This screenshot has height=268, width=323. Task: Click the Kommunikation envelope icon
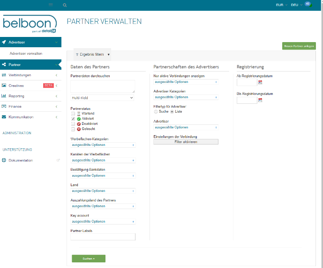[4, 117]
